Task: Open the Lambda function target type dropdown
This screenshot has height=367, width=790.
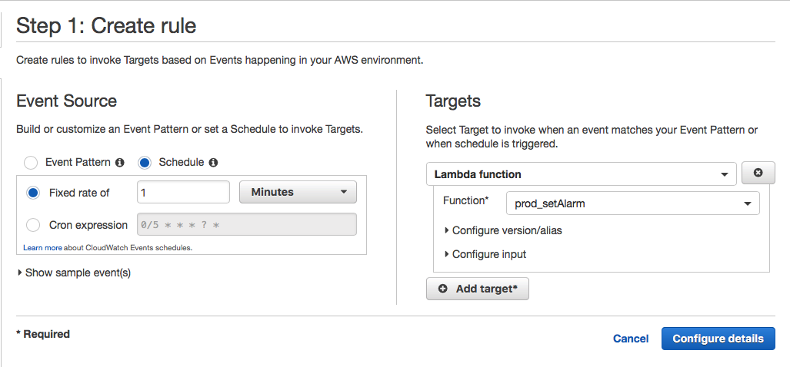Action: (581, 174)
